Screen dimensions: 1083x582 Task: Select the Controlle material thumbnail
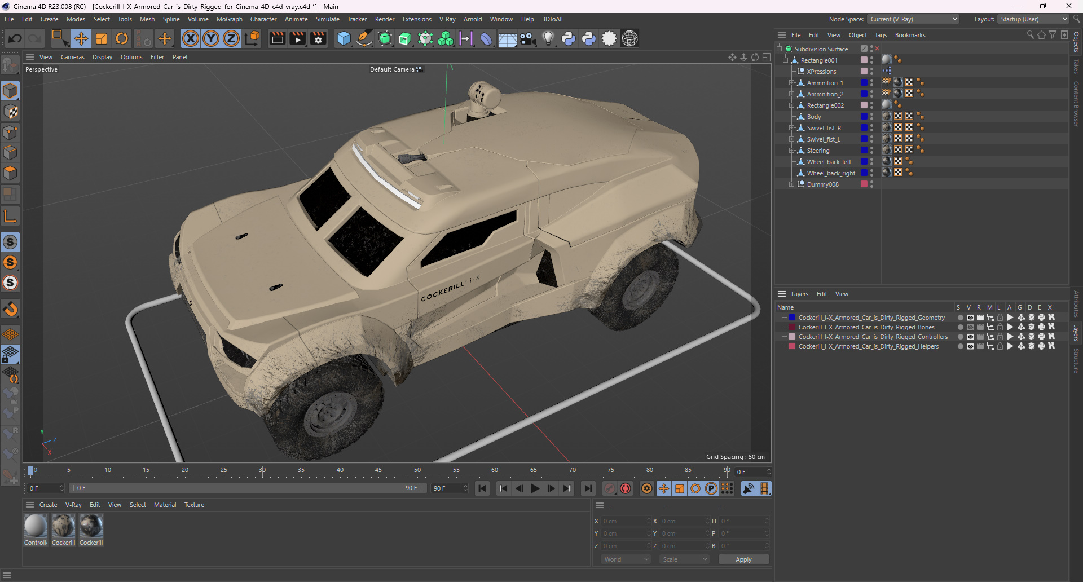[x=36, y=526]
